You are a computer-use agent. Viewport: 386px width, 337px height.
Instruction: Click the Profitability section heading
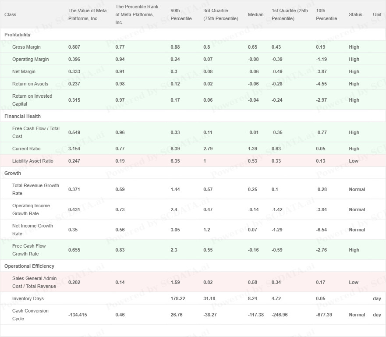(x=17, y=35)
